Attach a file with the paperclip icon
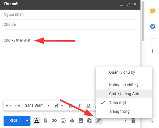This screenshot has height=128, width=159. coord(45,121)
